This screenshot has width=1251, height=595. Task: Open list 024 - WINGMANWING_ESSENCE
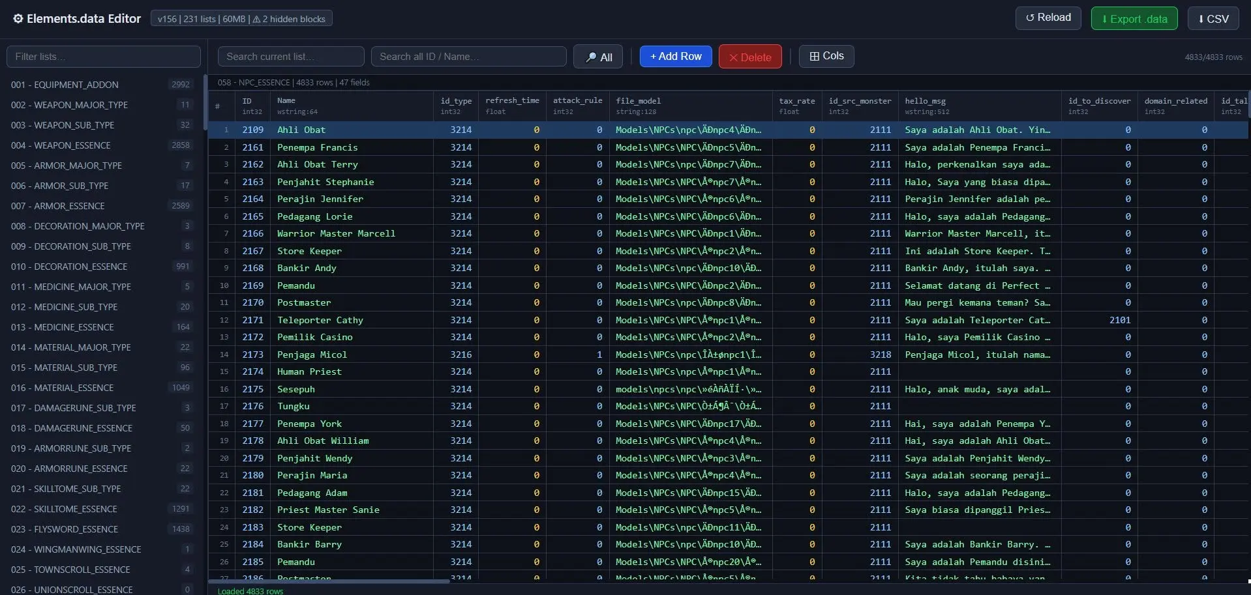102,549
